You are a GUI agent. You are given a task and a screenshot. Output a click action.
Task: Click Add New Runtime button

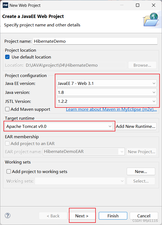135,127
